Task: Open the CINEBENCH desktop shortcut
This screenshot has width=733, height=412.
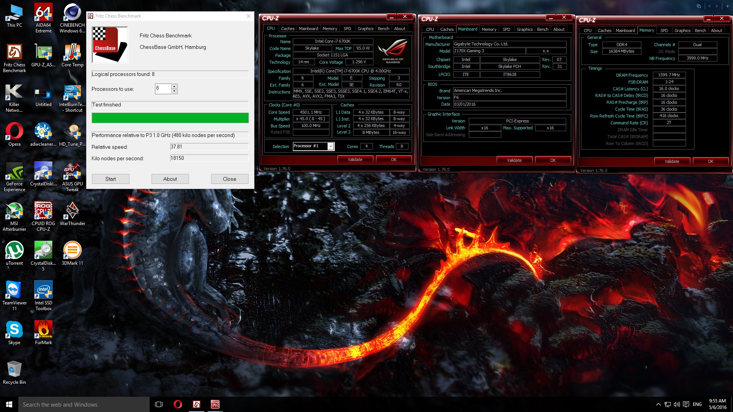Action: point(72,17)
